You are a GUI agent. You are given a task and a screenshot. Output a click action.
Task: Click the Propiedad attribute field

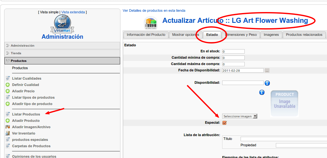301,145
